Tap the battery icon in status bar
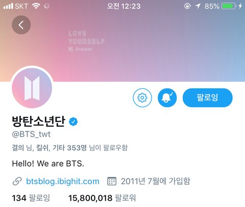The width and height of the screenshot is (245, 207). click(x=229, y=6)
